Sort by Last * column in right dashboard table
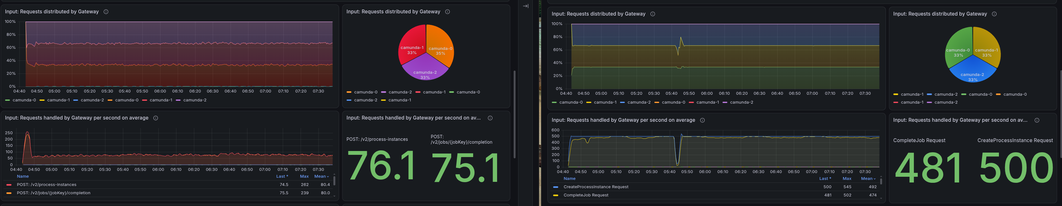Viewport: 1062px width, 206px height. coord(825,178)
